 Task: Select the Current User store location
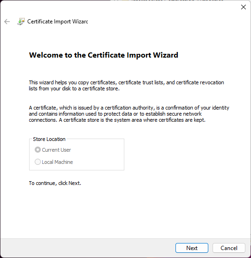[x=53, y=150]
